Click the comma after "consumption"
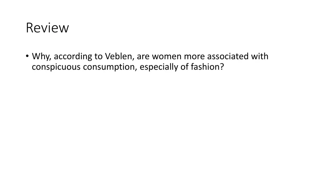The height and width of the screenshot is (188, 335). (x=137, y=69)
